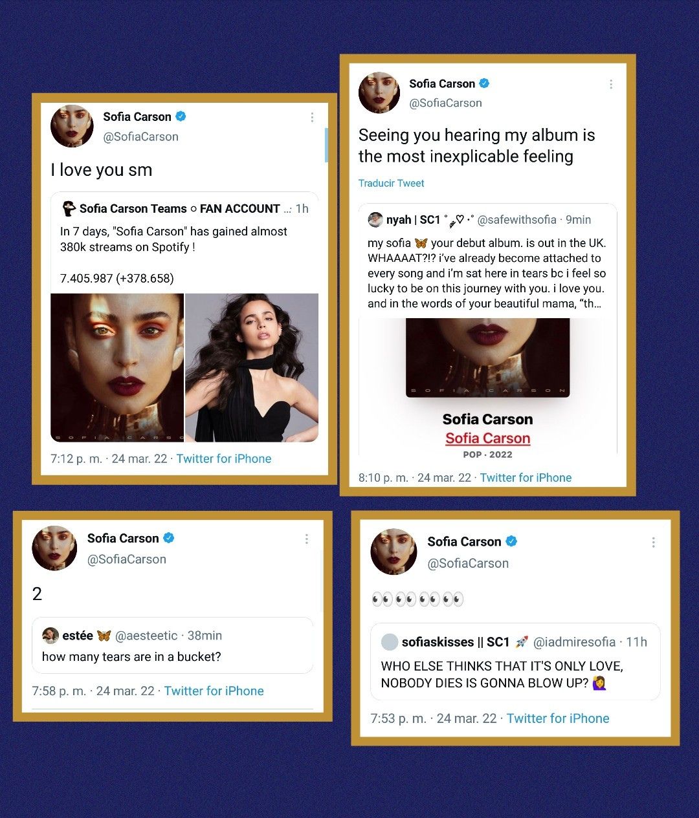Click "Twitter for iPhone" on the 7:58 p. m. tweet
Screen dimensions: 699x818
214,691
